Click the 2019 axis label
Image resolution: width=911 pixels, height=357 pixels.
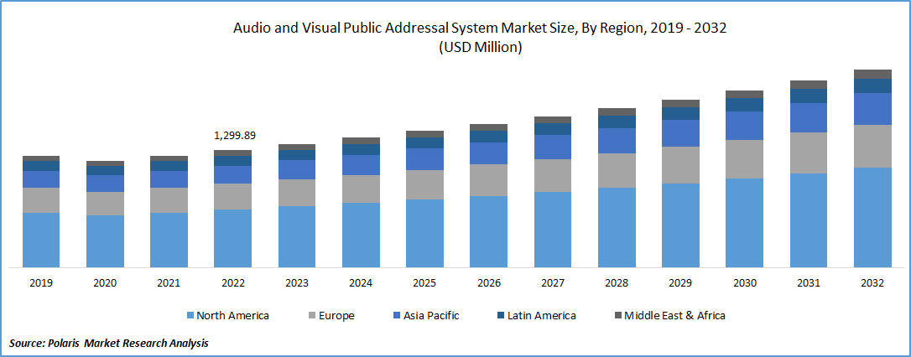(41, 283)
